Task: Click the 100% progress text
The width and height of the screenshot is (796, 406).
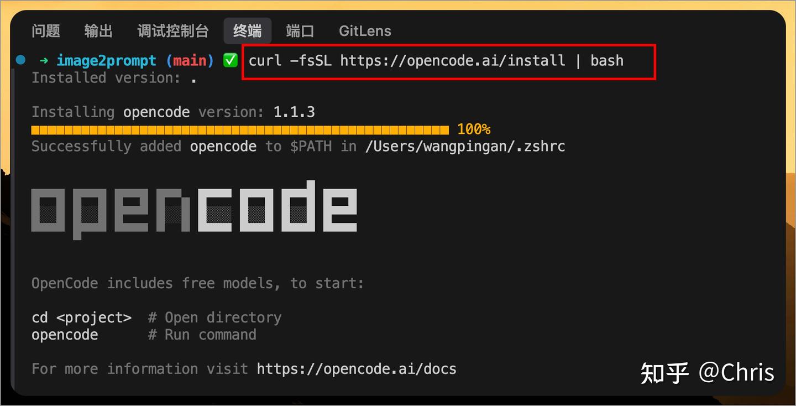Action: [x=474, y=129]
